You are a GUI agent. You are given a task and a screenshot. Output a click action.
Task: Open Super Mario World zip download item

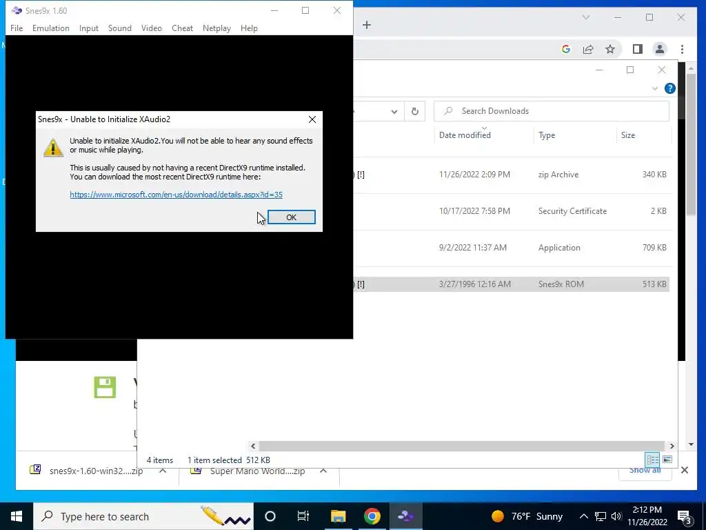point(248,471)
